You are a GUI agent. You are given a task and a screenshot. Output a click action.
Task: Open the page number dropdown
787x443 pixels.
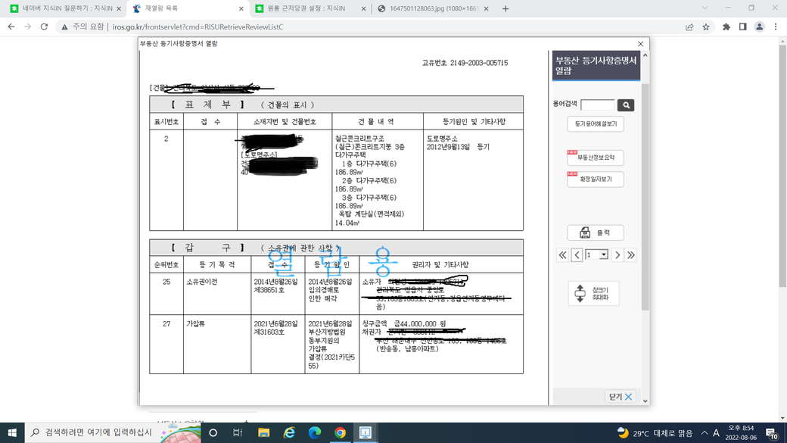[603, 255]
